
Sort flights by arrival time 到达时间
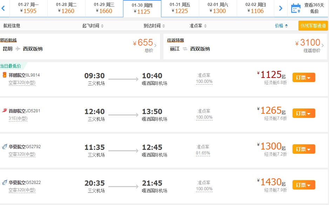[154, 26]
